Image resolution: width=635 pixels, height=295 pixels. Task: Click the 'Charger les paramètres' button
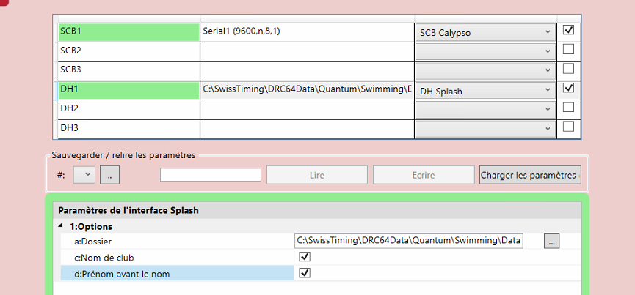point(529,175)
